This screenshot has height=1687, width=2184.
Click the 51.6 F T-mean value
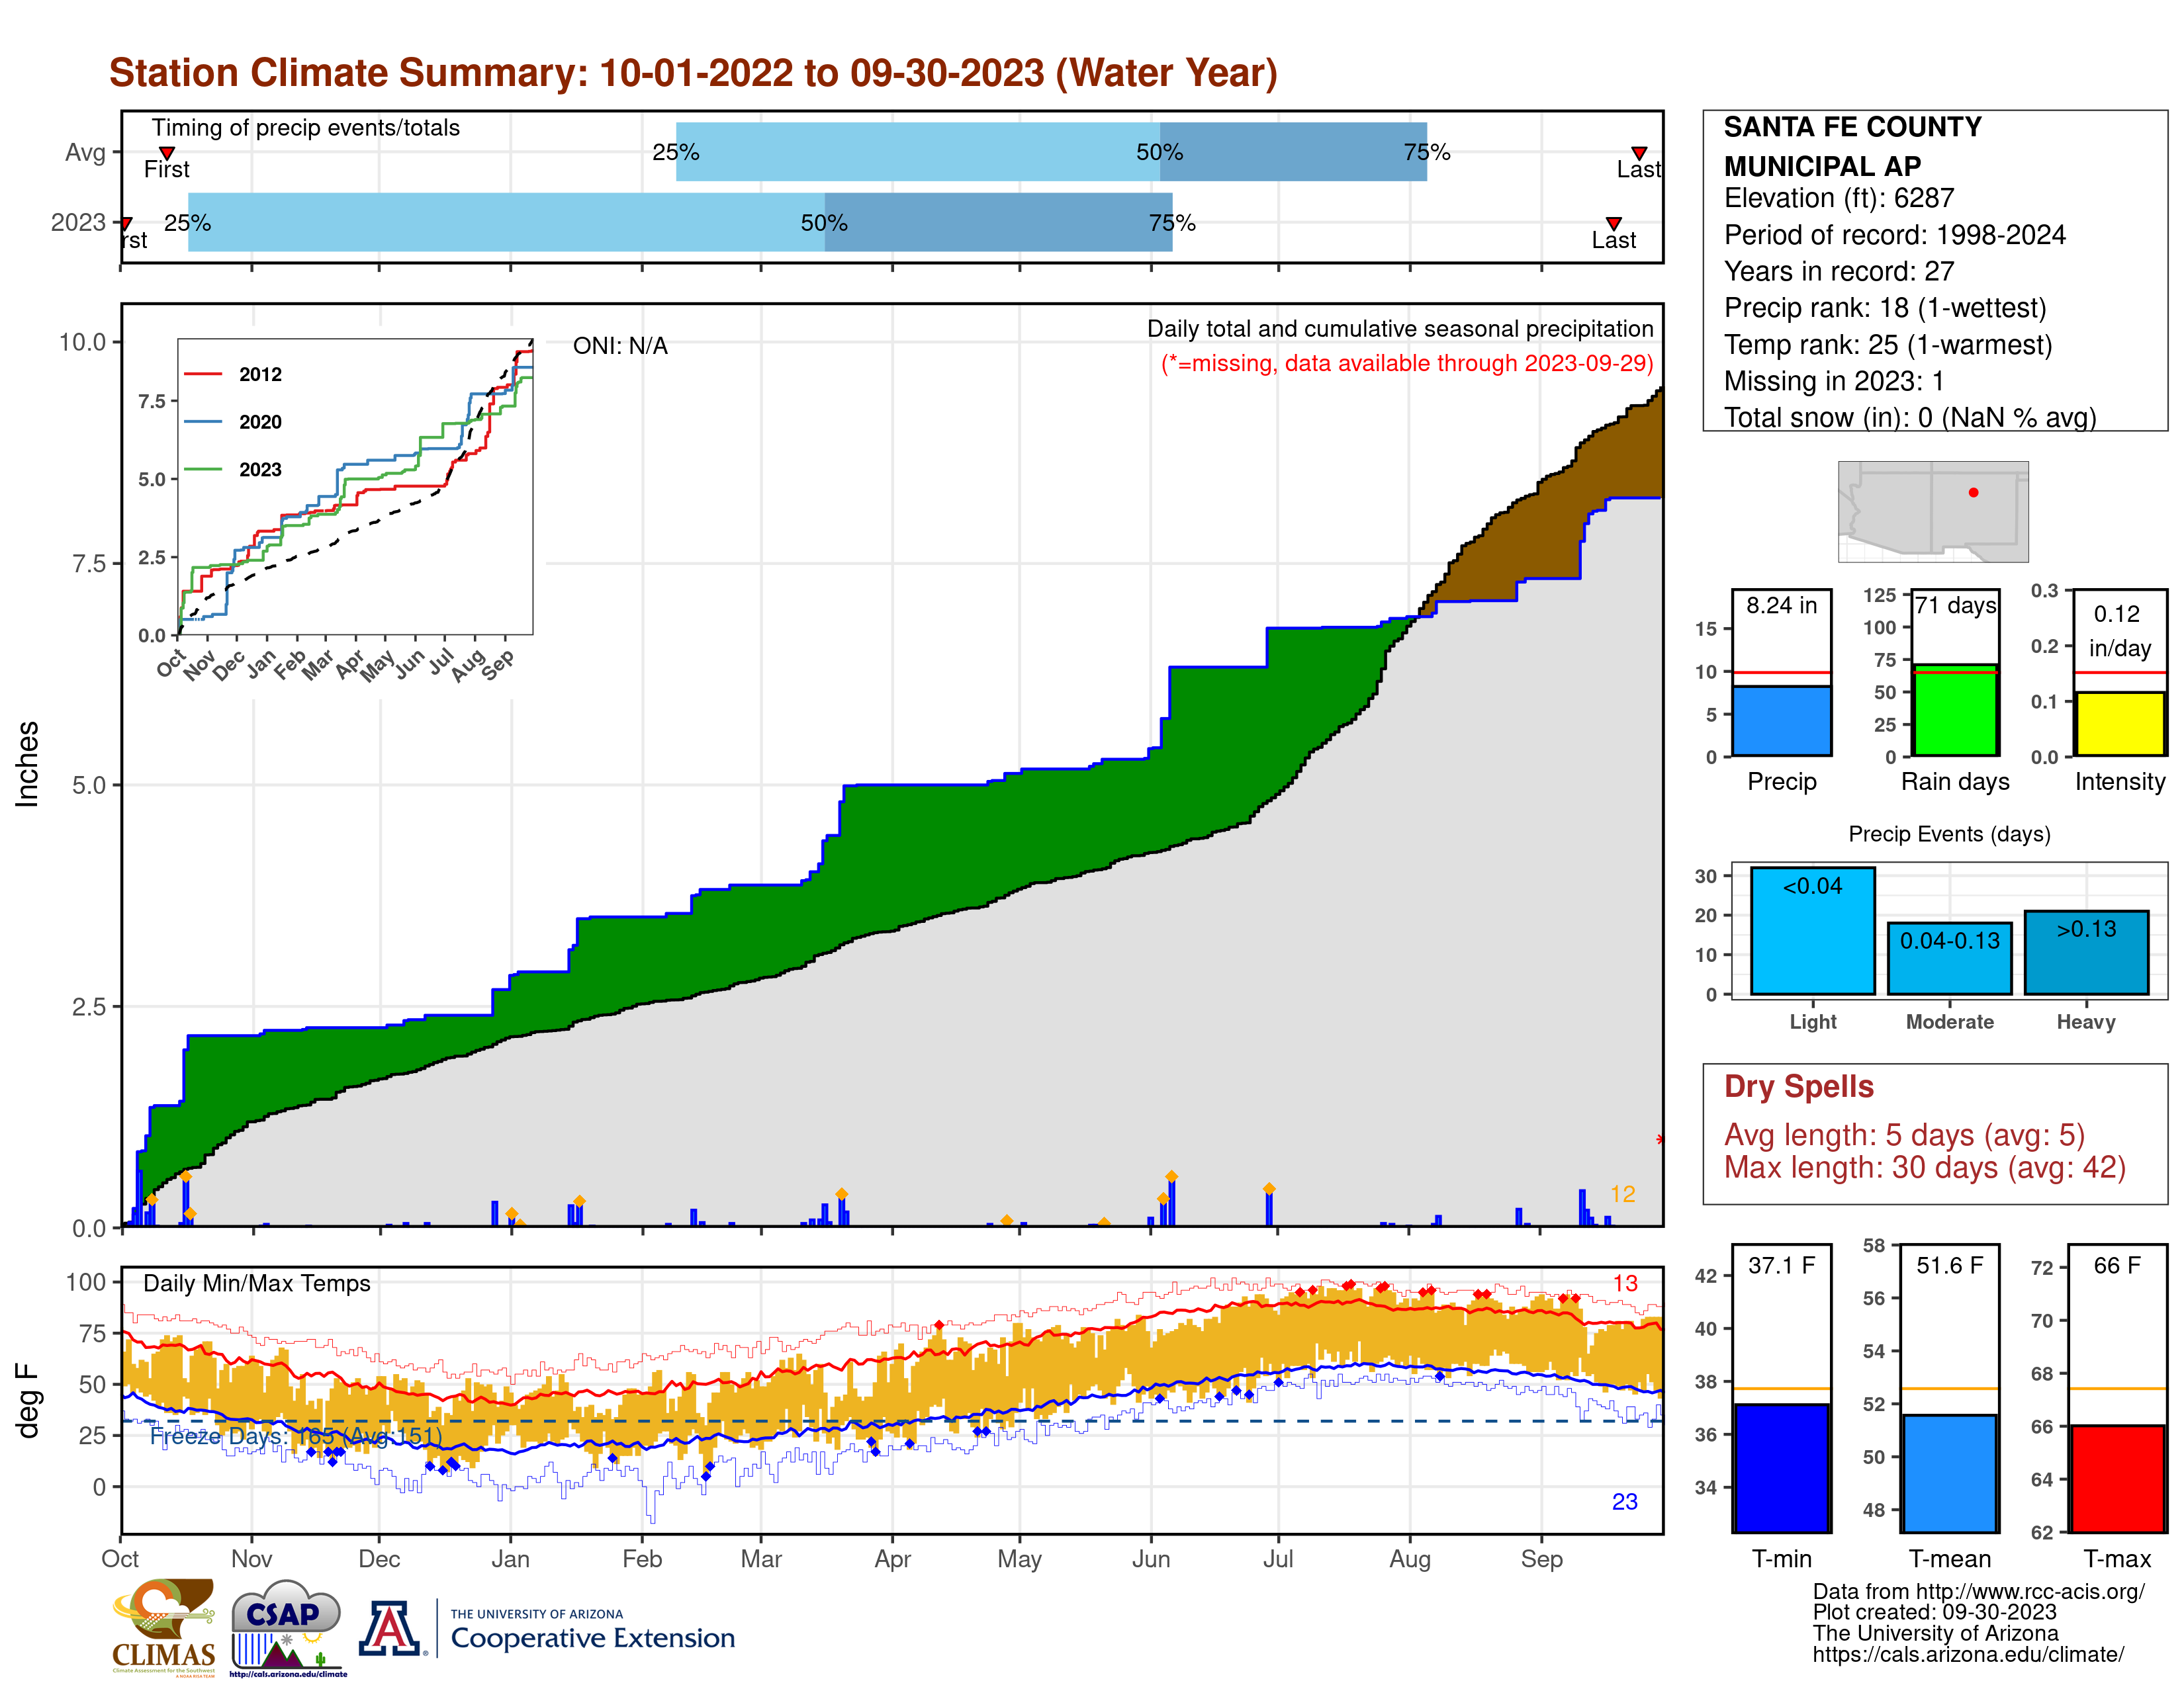pos(1949,1265)
